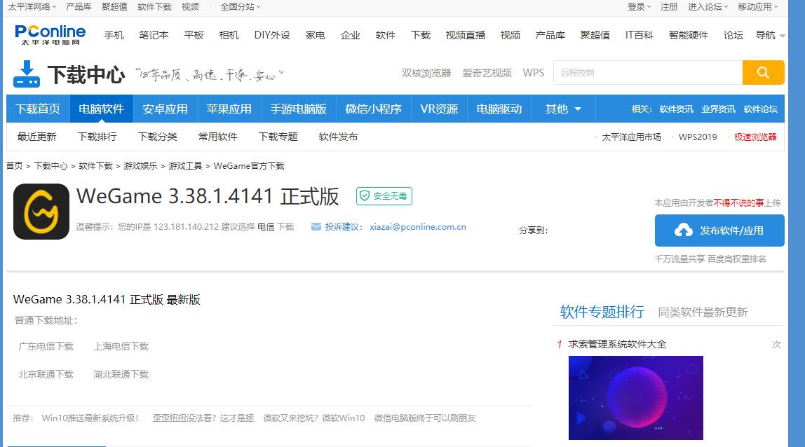Click the 广东电信下载 download link

45,346
